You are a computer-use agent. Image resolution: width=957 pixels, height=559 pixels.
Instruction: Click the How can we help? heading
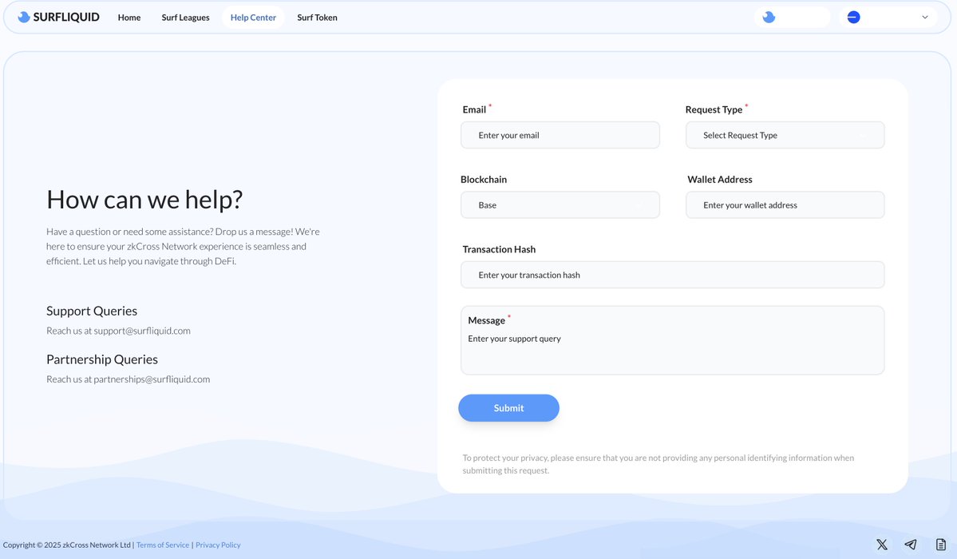pos(144,200)
